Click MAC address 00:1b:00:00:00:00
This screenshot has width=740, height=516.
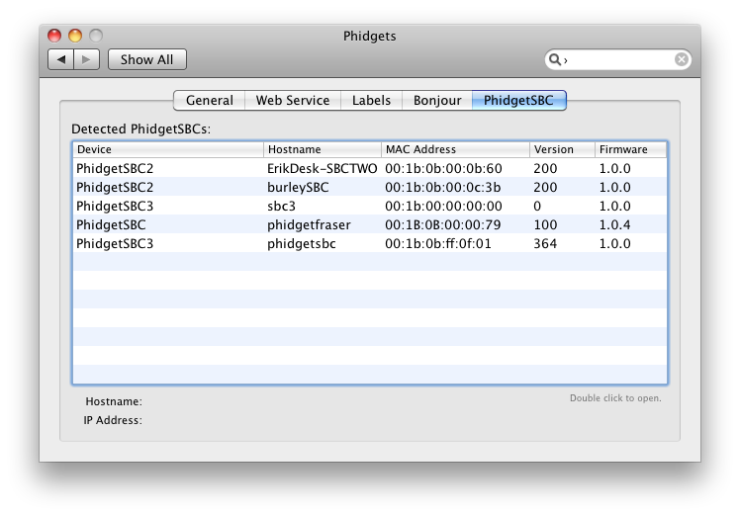coord(443,207)
